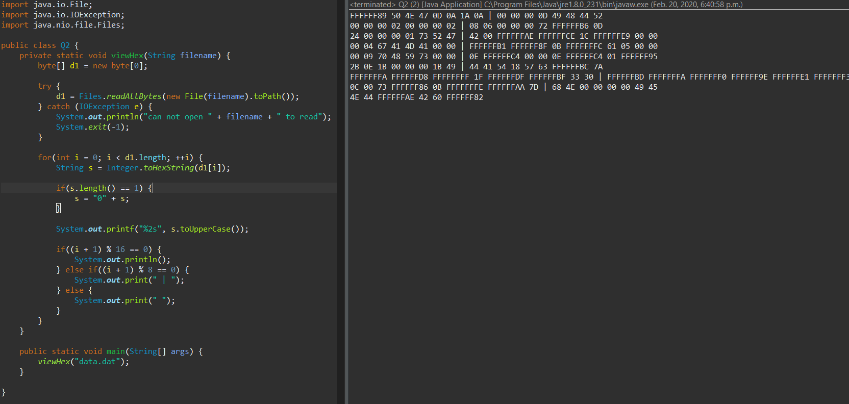
Task: Click the 's = "0" + s;' line
Action: (x=102, y=198)
